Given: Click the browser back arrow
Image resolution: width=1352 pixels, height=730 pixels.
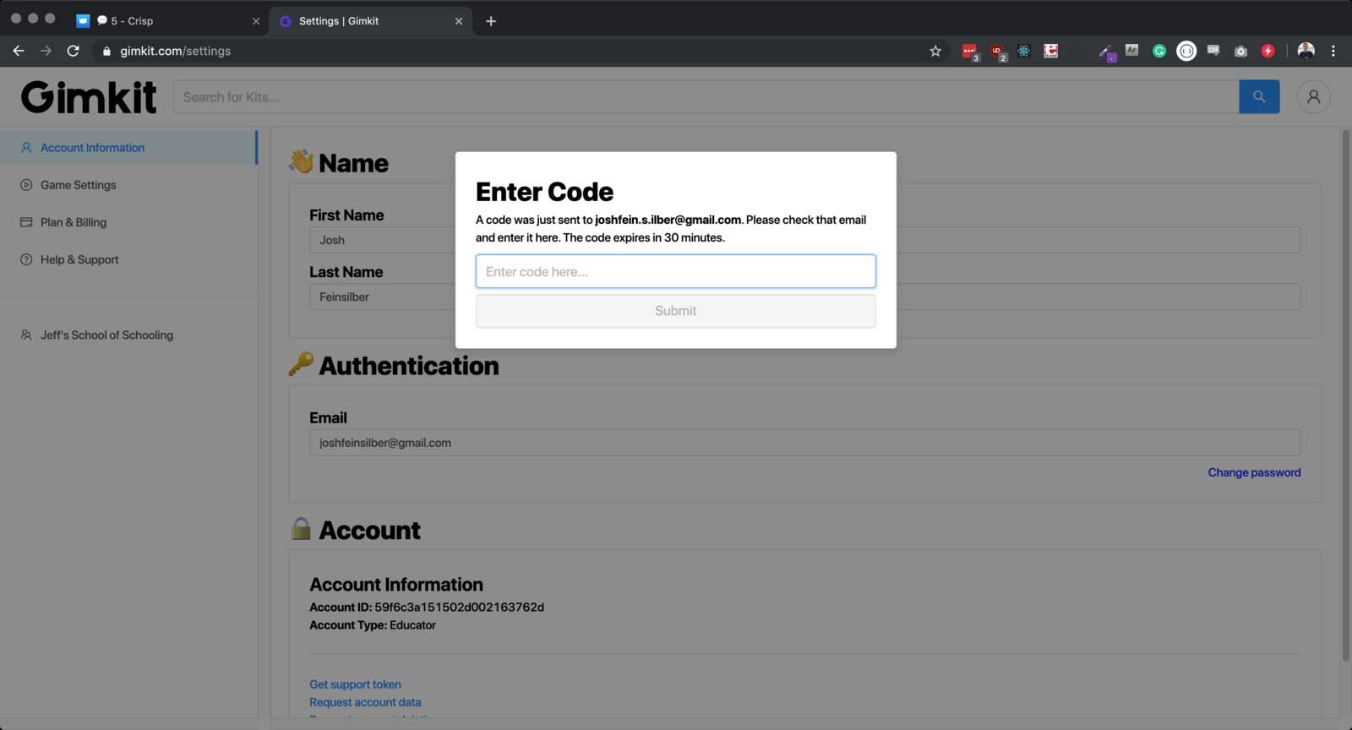Looking at the screenshot, I should (x=19, y=52).
